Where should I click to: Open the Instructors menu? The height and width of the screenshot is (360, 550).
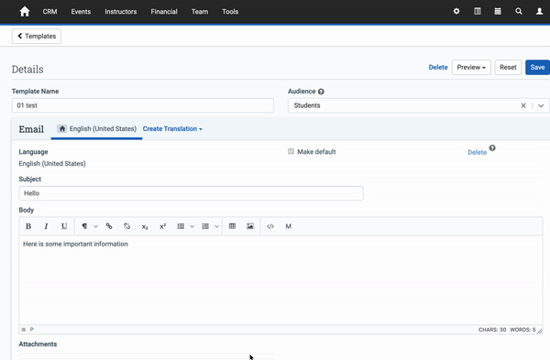121,12
